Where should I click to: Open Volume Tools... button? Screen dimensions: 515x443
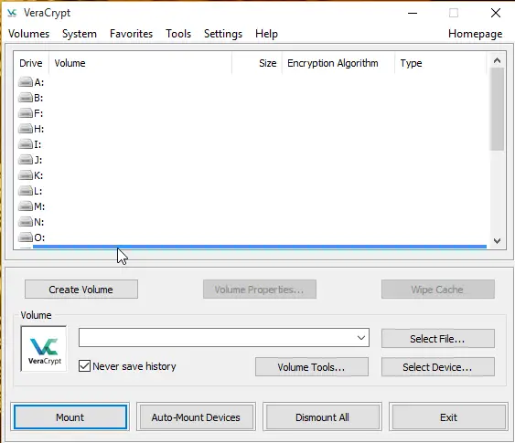(x=312, y=367)
